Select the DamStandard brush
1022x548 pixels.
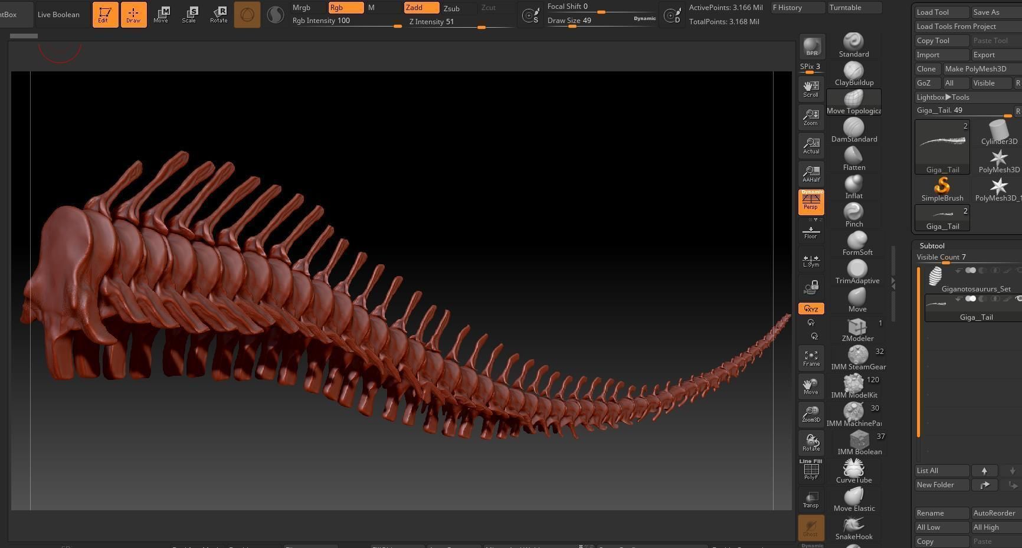point(854,130)
